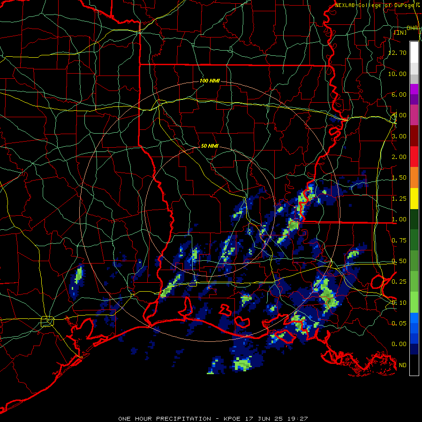Screen dimensions: 422x422
Task: Click the 0.75 legend value
Action: click(399, 241)
